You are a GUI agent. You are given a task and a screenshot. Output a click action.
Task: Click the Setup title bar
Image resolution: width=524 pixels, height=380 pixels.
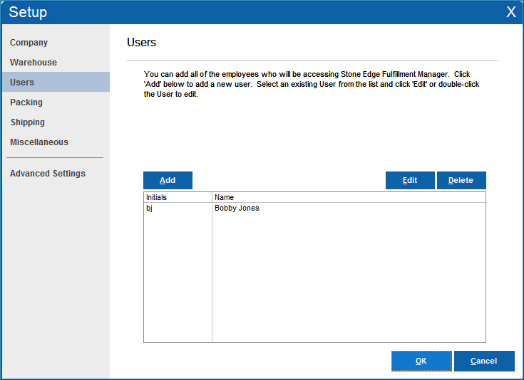pyautogui.click(x=250, y=12)
